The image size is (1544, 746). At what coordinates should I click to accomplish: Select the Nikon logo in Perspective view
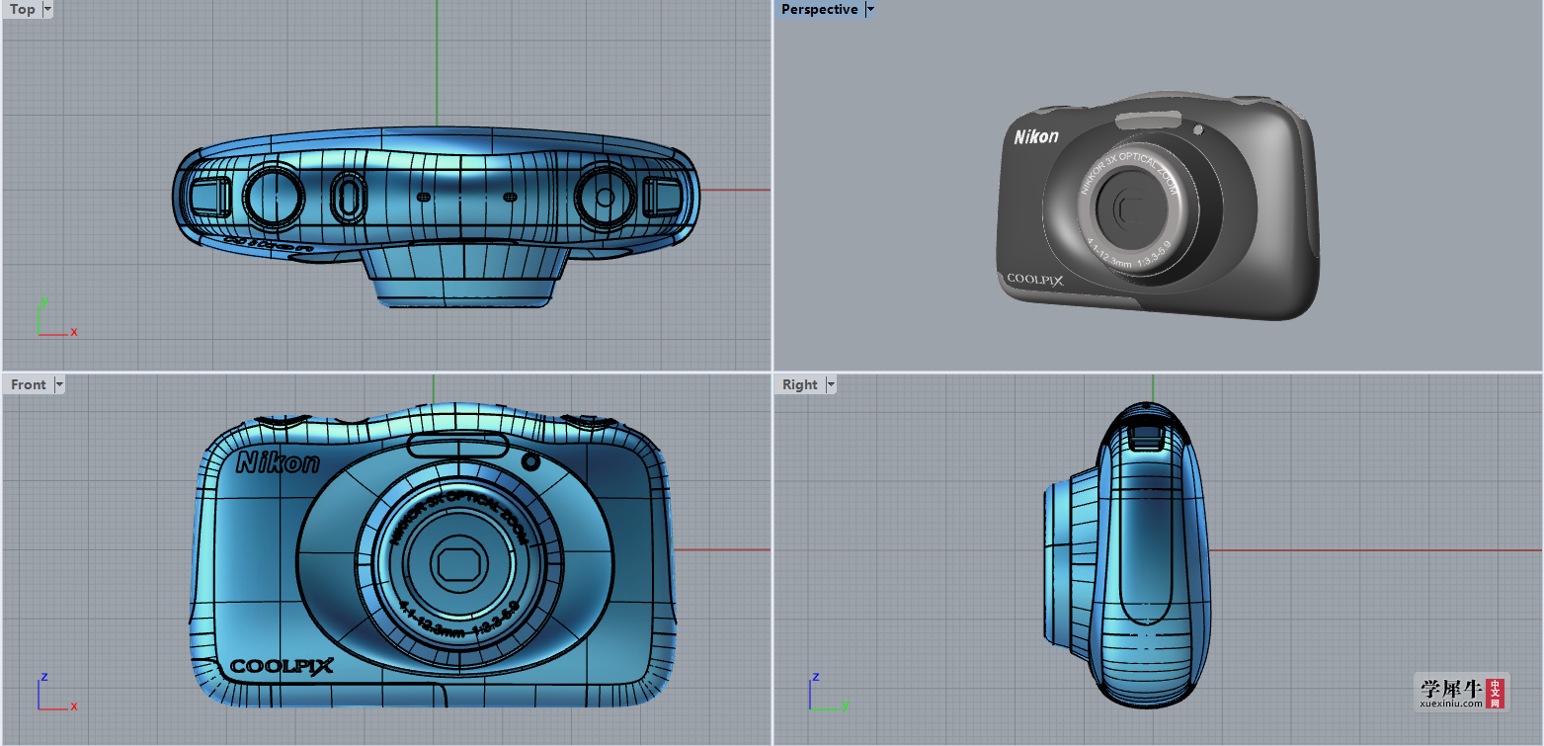[1035, 136]
